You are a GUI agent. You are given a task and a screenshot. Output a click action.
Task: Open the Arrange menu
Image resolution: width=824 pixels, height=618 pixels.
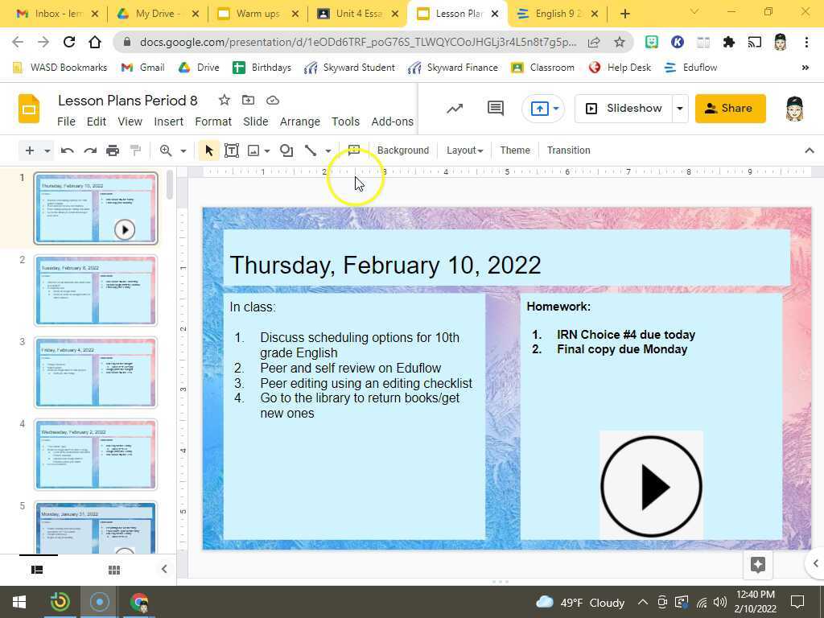click(x=299, y=122)
